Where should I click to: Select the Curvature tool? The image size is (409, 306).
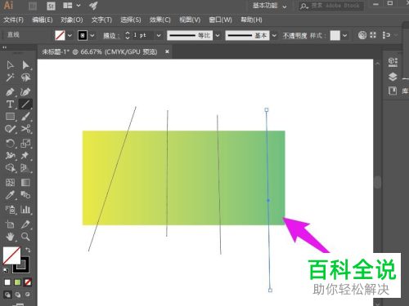coord(25,91)
